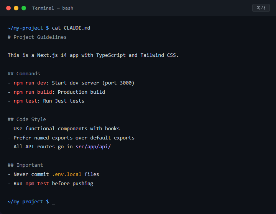
Task: Click the '## Important' section heading
Action: pos(25,165)
